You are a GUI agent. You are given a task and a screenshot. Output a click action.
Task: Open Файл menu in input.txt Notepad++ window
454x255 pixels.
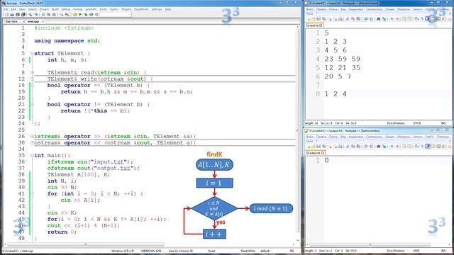tap(309, 9)
